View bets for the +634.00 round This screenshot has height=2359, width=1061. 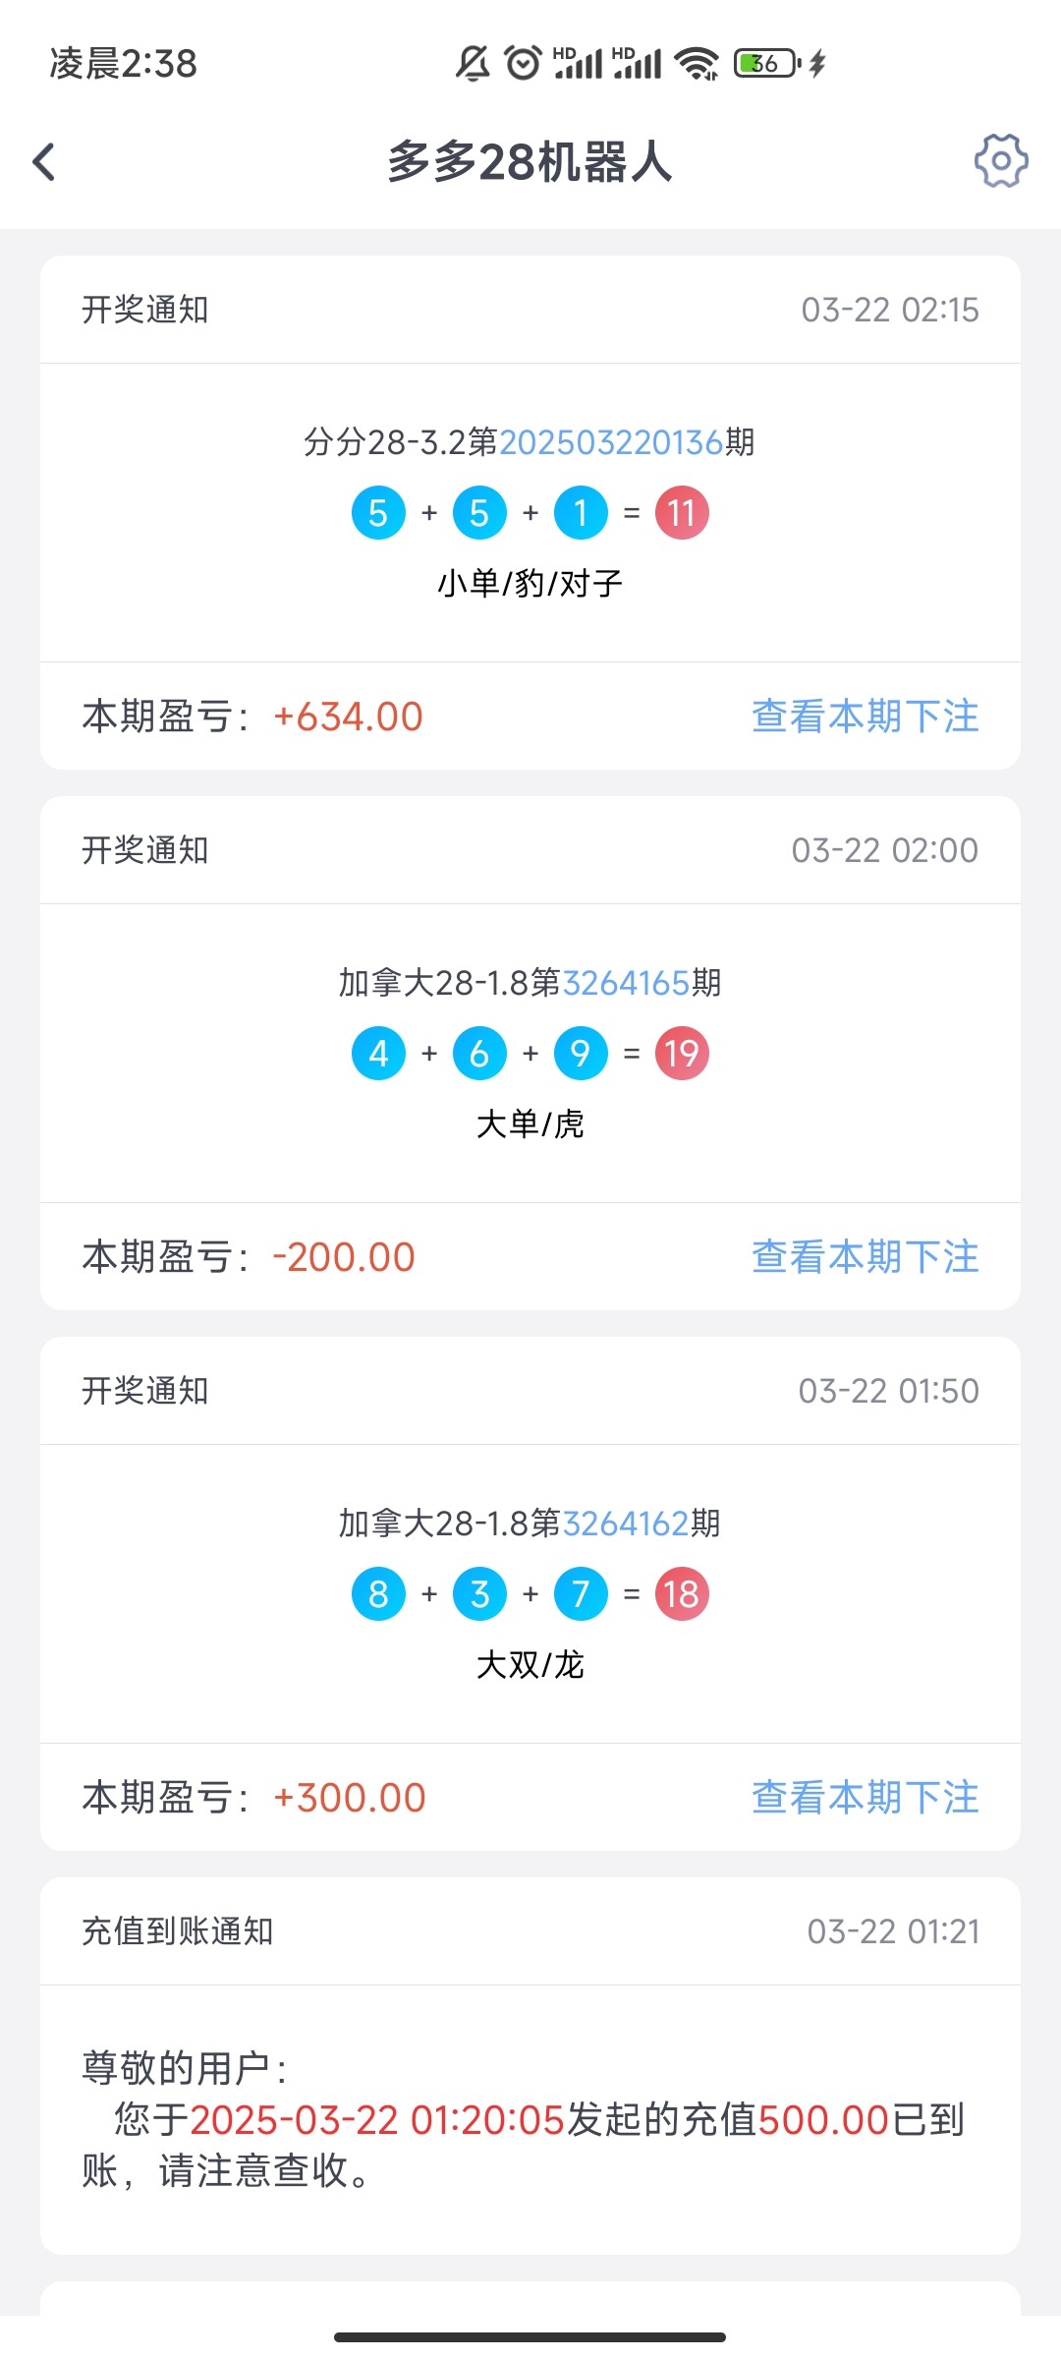point(865,717)
